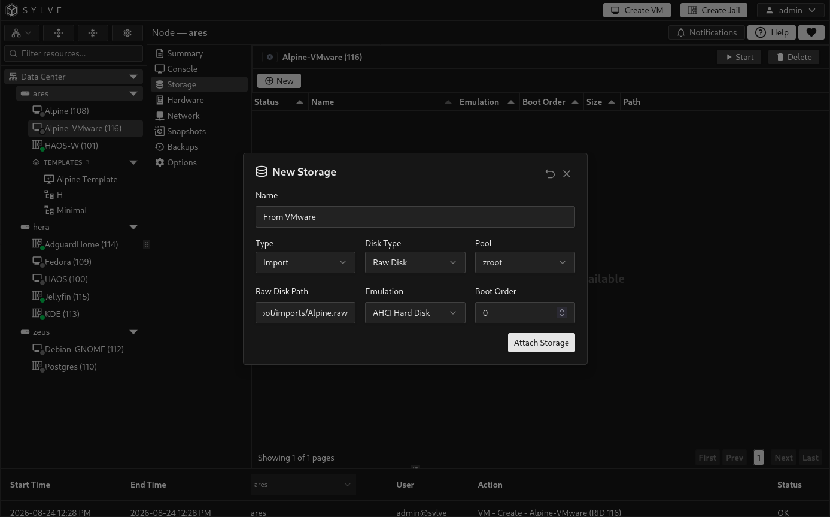This screenshot has width=830, height=517.
Task: Open the Type dropdown set to Import
Action: click(305, 262)
